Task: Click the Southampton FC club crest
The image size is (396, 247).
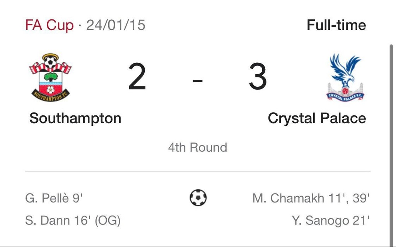Action: pyautogui.click(x=50, y=77)
